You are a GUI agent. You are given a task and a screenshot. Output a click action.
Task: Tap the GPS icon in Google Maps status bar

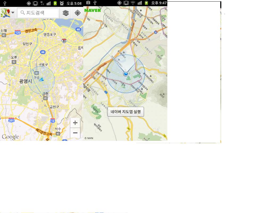click(29, 3)
